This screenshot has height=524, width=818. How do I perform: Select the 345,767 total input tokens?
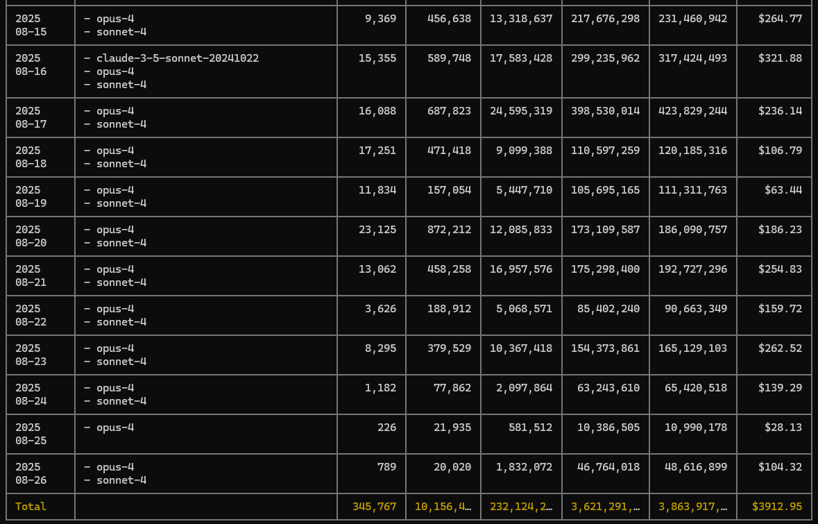click(374, 507)
